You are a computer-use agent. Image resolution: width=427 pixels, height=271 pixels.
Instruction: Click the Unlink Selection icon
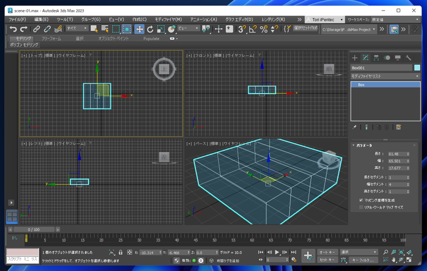pos(48,29)
